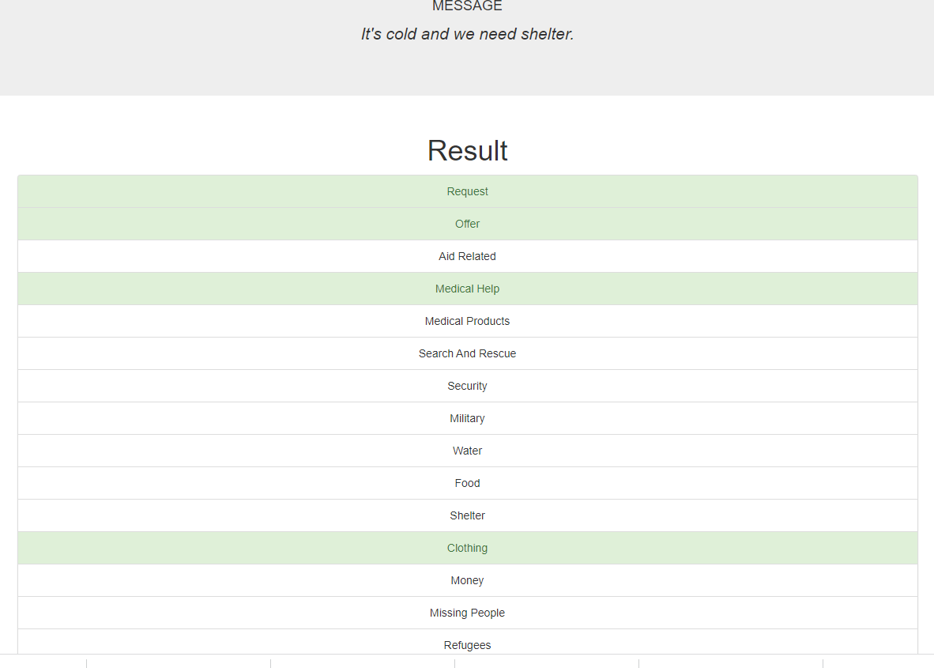Screen dimensions: 934x668
Task: Select the Water category row
Action: pyautogui.click(x=467, y=451)
